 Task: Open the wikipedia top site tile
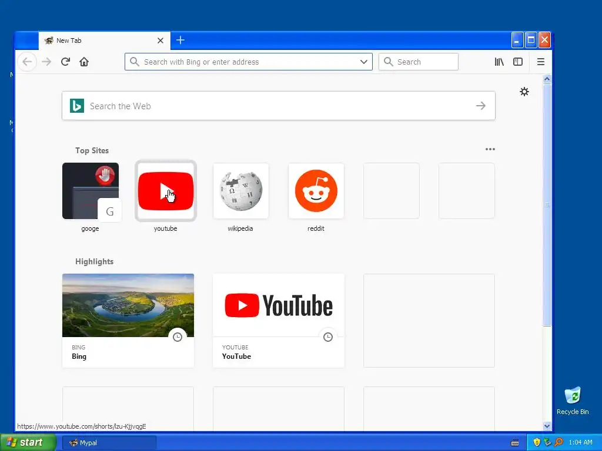click(x=240, y=191)
